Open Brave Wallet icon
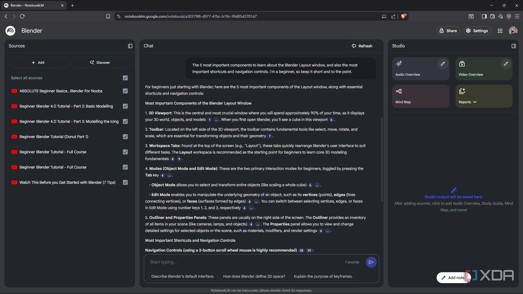 (492, 16)
